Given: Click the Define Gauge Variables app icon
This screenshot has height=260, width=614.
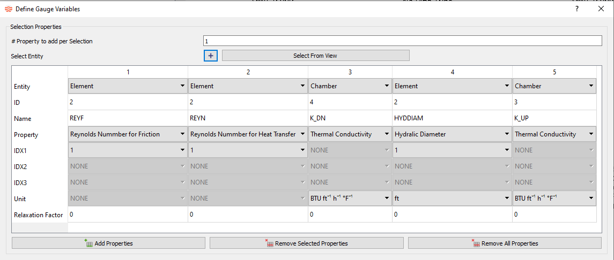Looking at the screenshot, I should (8, 9).
